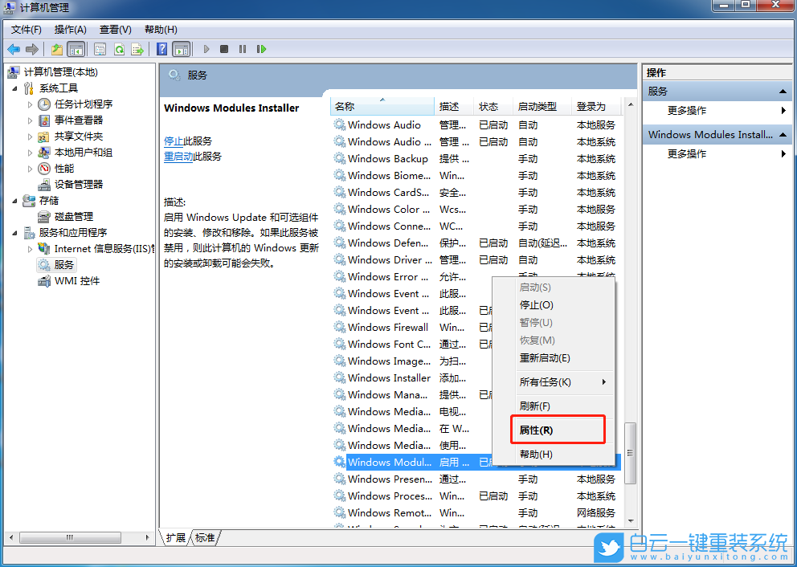Click the stop service toolbar icon
The image size is (797, 567).
pyautogui.click(x=226, y=49)
